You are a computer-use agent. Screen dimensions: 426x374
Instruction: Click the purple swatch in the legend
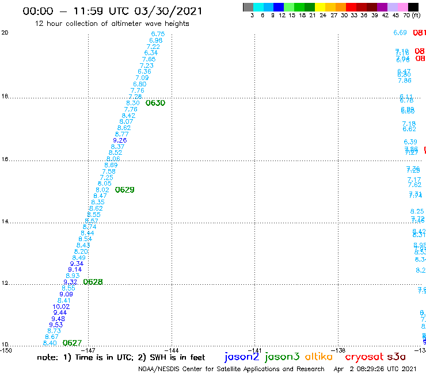(x=382, y=7)
